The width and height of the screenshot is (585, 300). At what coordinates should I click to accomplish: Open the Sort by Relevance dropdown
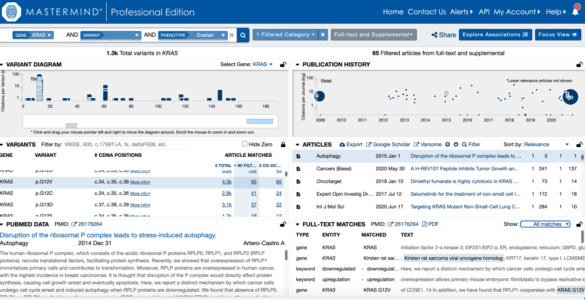[x=546, y=145]
